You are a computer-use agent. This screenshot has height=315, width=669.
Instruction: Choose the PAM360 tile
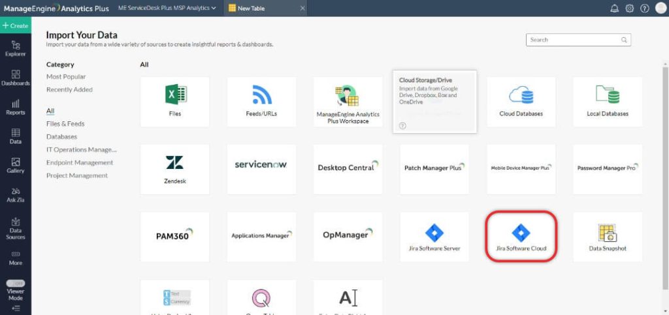pyautogui.click(x=175, y=237)
